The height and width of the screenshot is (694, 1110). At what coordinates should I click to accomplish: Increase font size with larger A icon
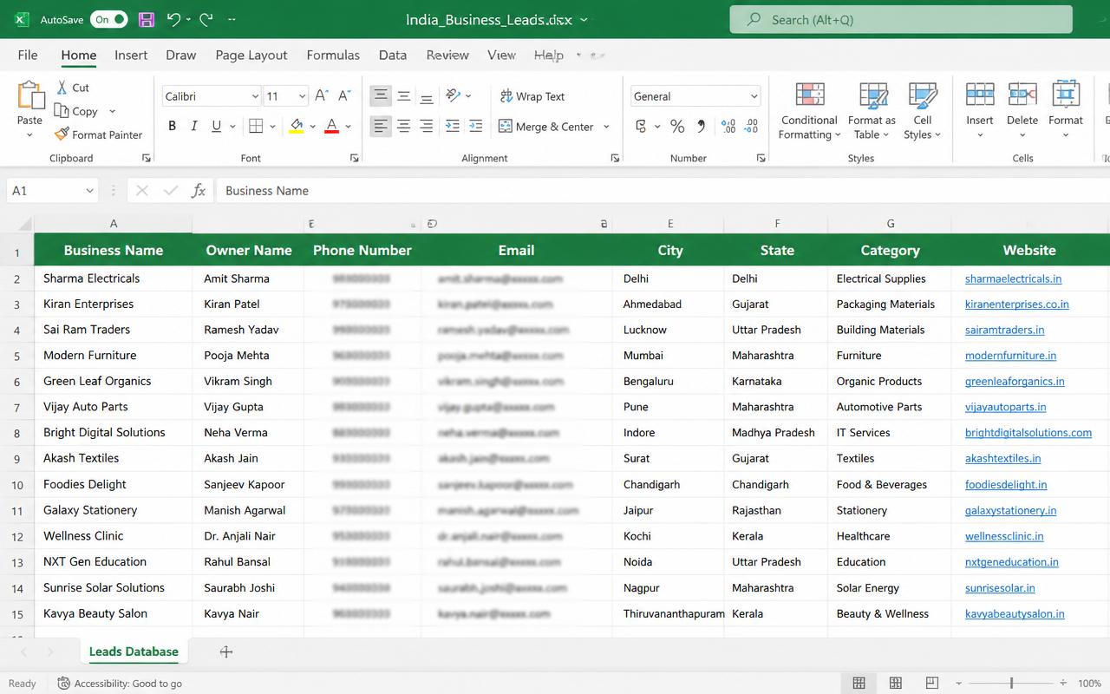[321, 96]
